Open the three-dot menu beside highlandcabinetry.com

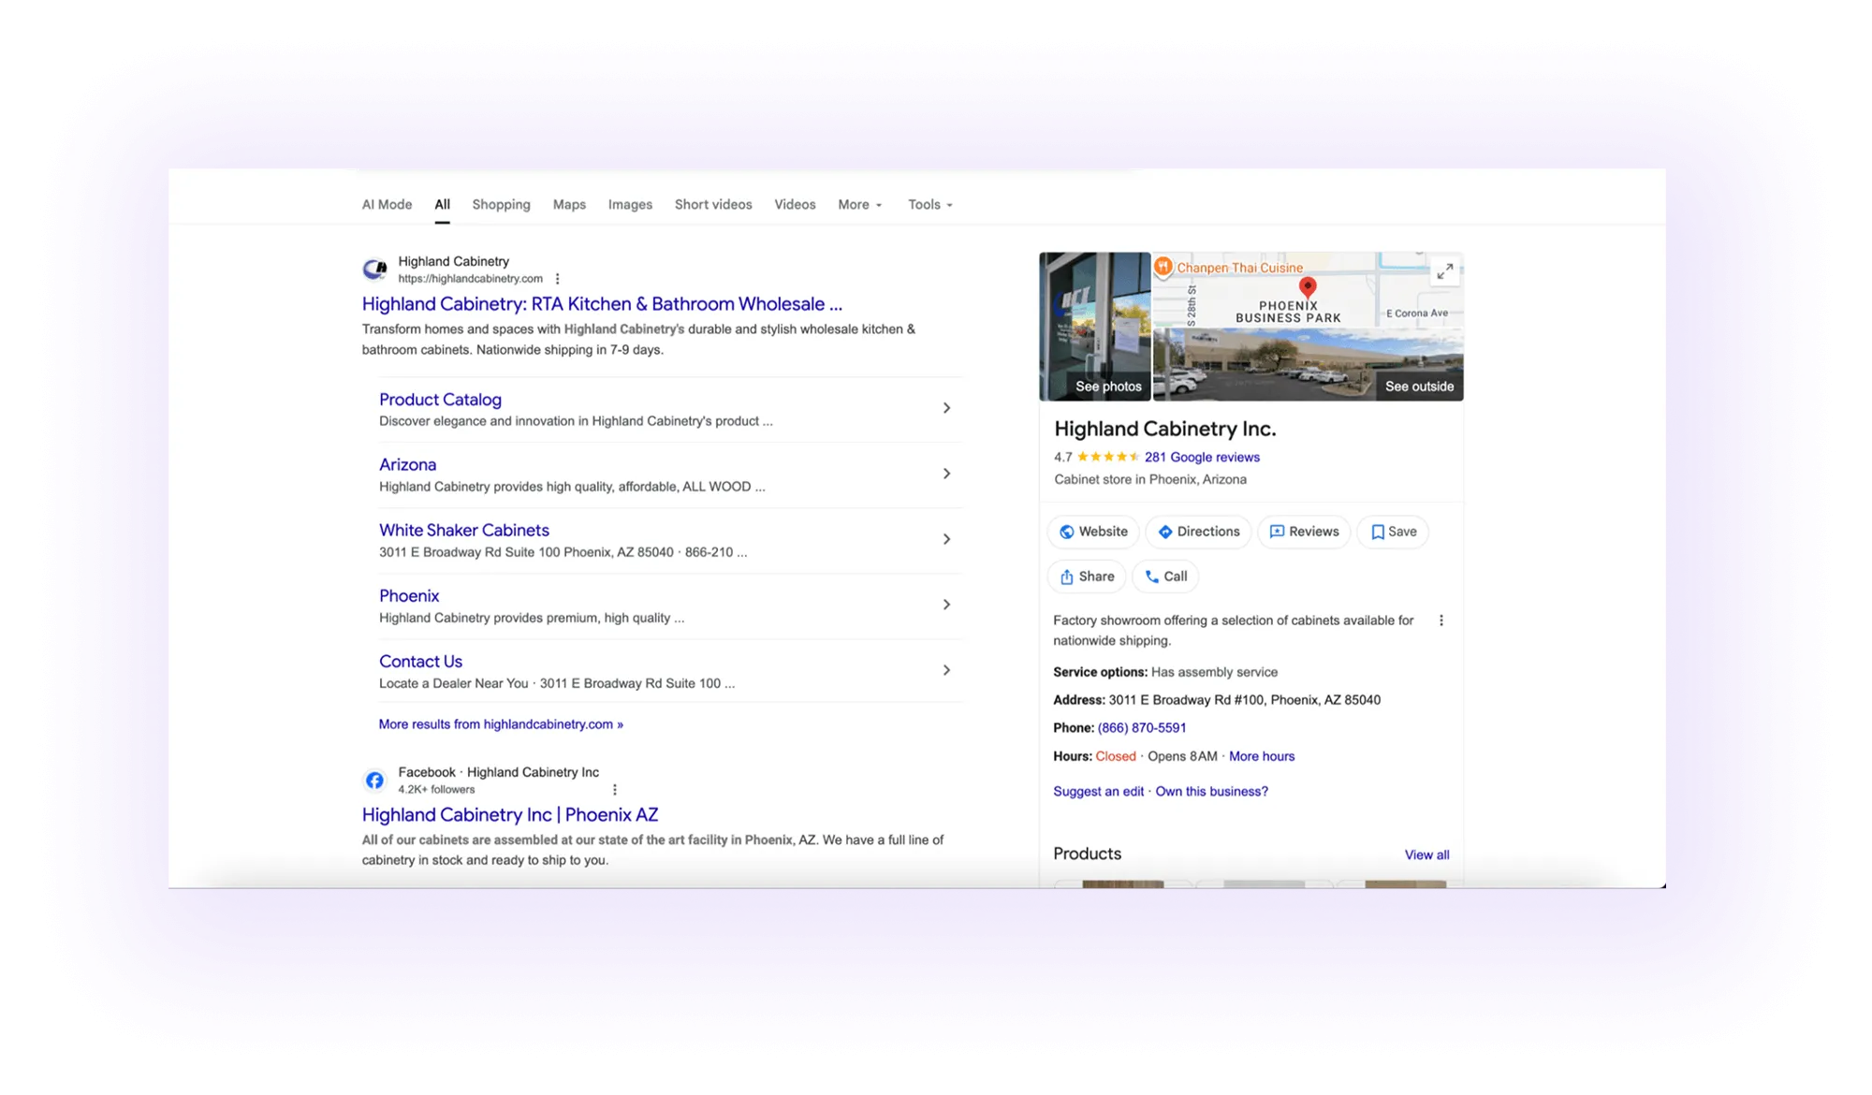[x=559, y=278]
